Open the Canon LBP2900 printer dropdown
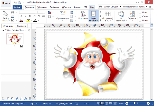The height and width of the screenshot is (106, 154). click(120, 7)
